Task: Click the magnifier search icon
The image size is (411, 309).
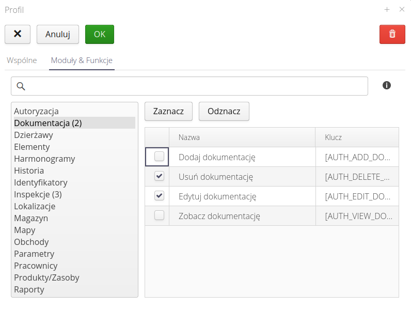Action: tap(21, 86)
